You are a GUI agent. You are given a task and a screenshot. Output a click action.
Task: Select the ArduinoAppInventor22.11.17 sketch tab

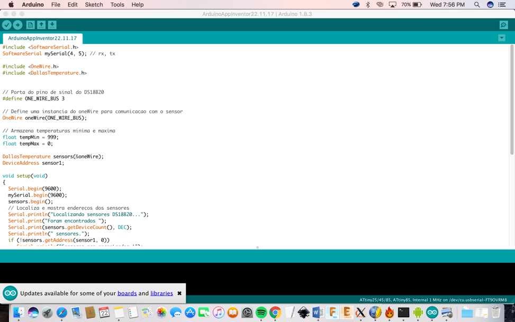click(42, 39)
